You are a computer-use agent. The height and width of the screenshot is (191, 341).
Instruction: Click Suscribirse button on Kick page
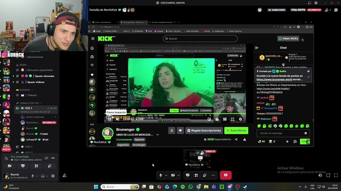(236, 131)
